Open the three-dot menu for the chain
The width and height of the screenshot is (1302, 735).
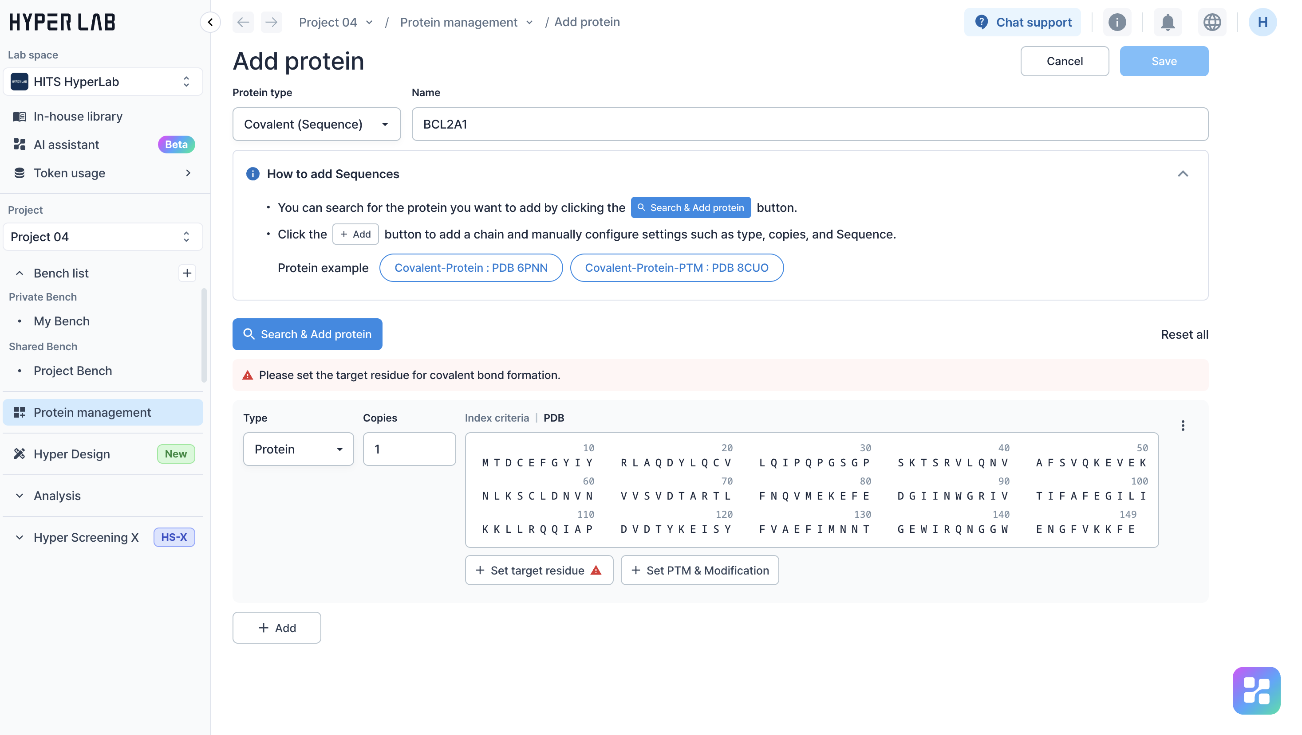(1183, 426)
